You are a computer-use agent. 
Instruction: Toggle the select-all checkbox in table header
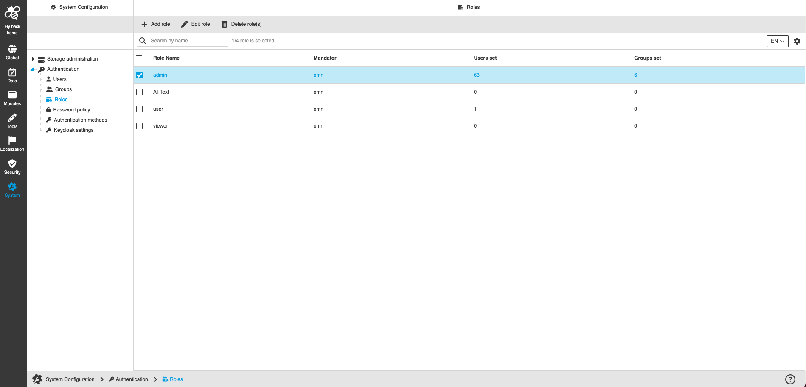139,58
